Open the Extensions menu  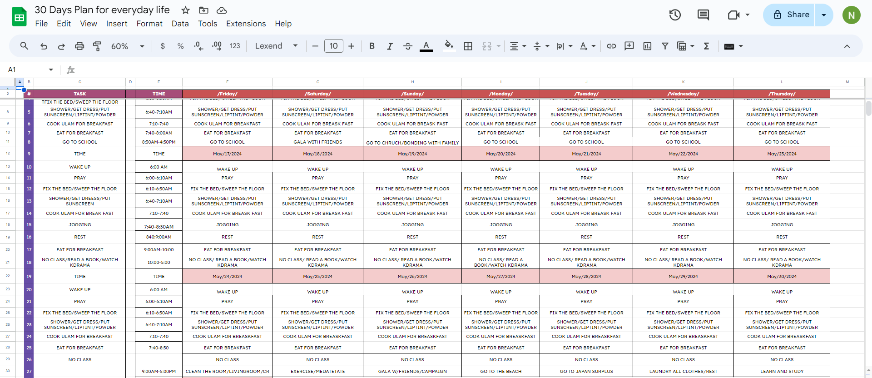coord(246,24)
